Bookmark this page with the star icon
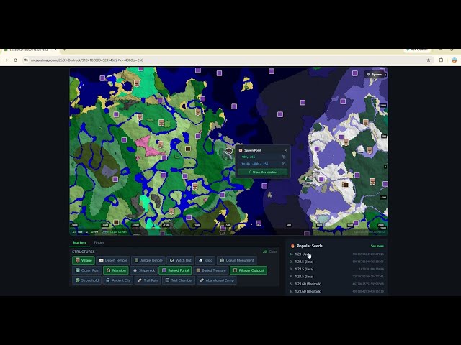This screenshot has height=345, width=461. (429, 60)
